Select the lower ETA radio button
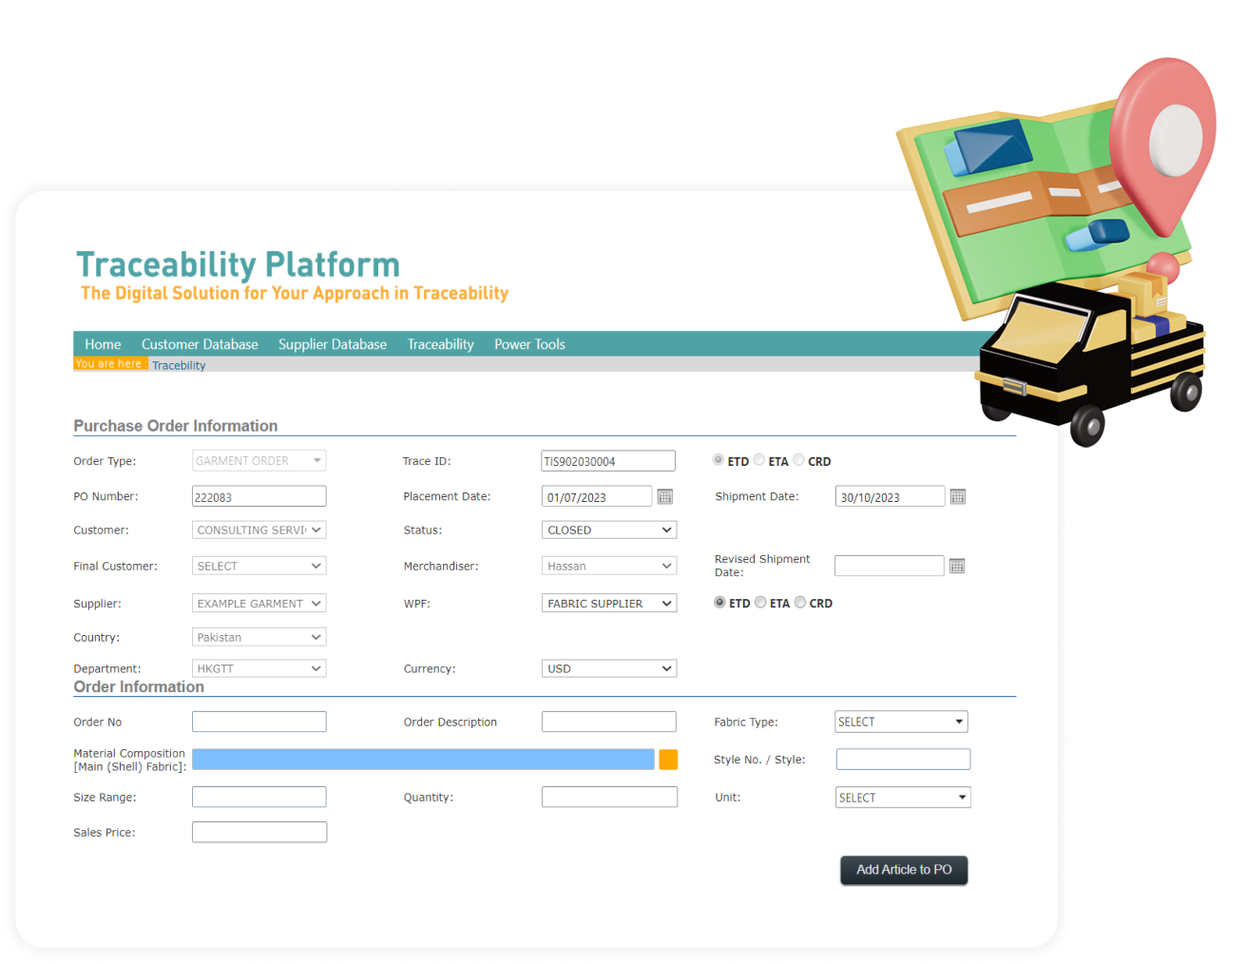The image size is (1245, 964). point(760,602)
